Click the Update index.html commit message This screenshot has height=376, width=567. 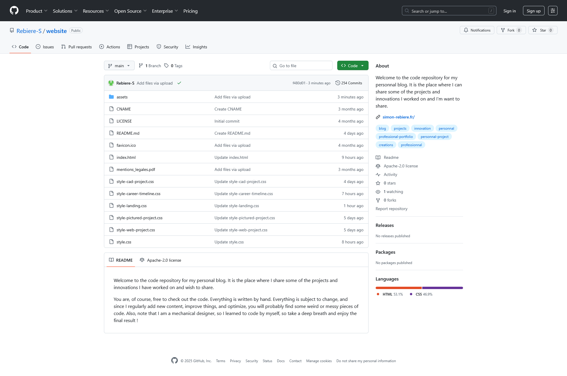(x=231, y=157)
